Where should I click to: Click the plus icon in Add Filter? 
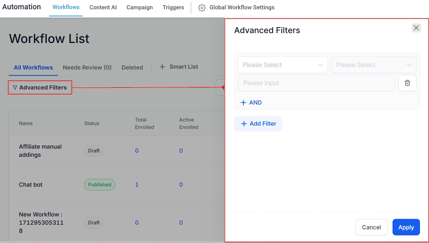[x=244, y=124]
